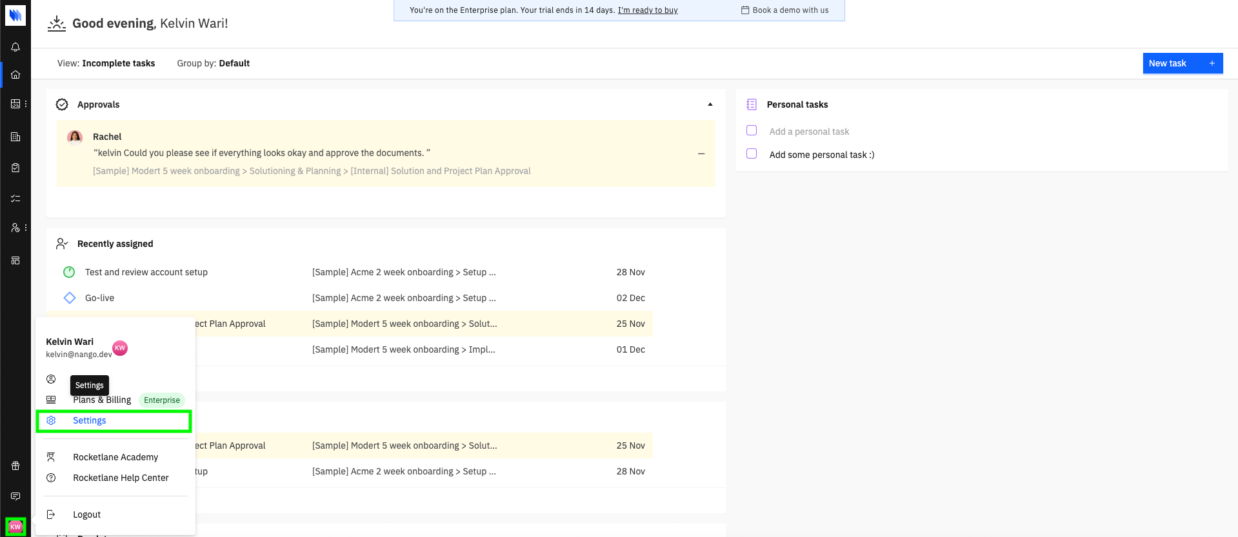Click the Recently assigned heading
The width and height of the screenshot is (1238, 537).
pyautogui.click(x=115, y=244)
